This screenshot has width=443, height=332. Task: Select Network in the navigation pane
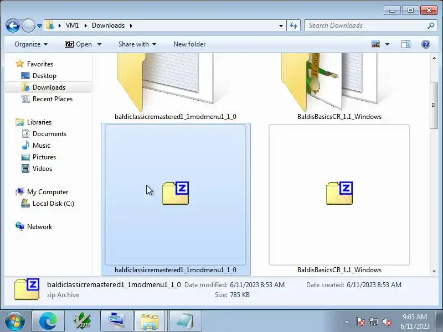(39, 227)
